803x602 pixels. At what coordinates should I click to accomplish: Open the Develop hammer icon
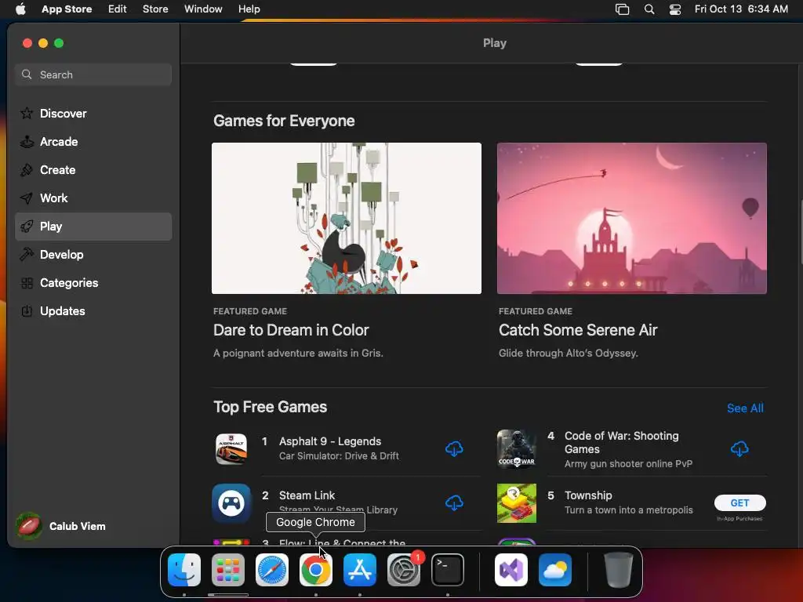coord(27,254)
